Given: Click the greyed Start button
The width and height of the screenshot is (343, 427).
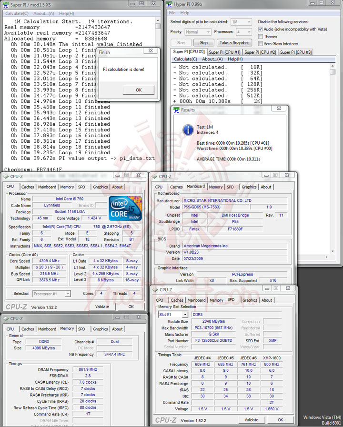Looking at the screenshot, I should (181, 43).
